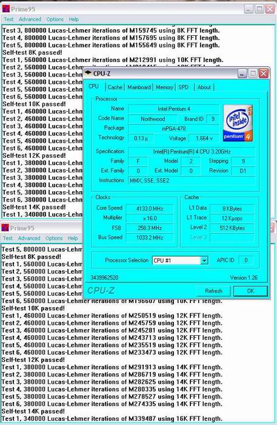Click the Model value 2 in CPU-Z
Screen dimensions: 277x425
[191, 161]
